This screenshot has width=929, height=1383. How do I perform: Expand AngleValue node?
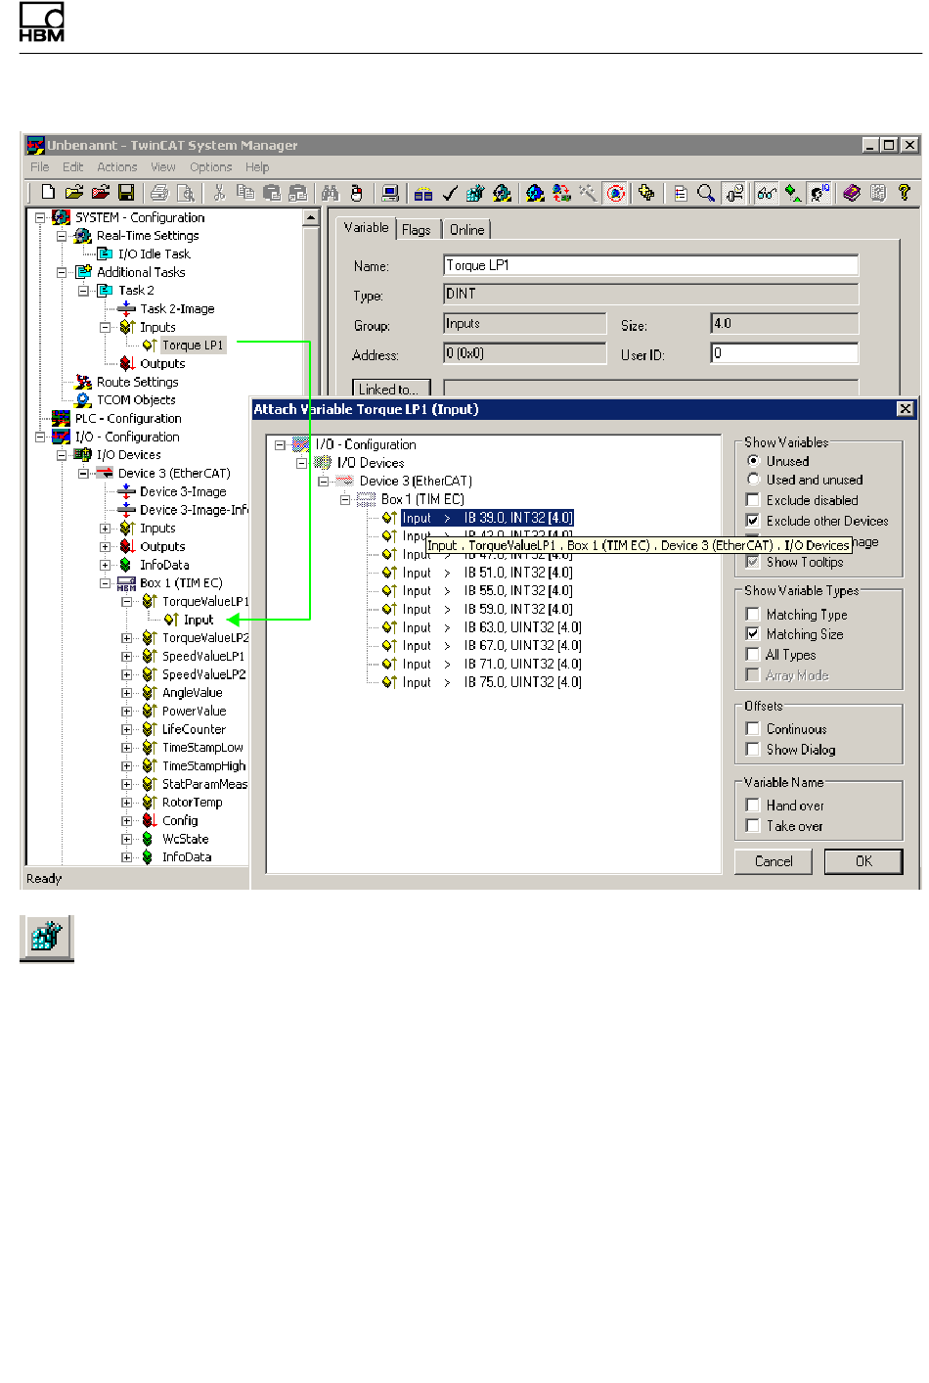[x=126, y=693]
